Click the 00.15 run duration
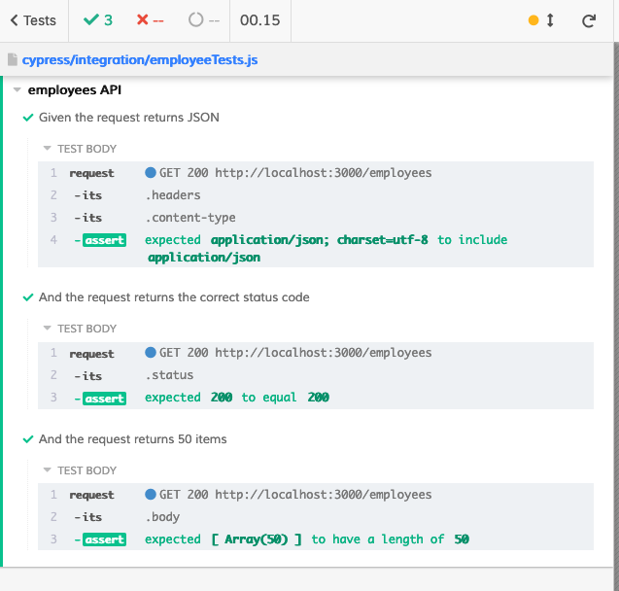Screen dimensions: 619x591 click(260, 20)
